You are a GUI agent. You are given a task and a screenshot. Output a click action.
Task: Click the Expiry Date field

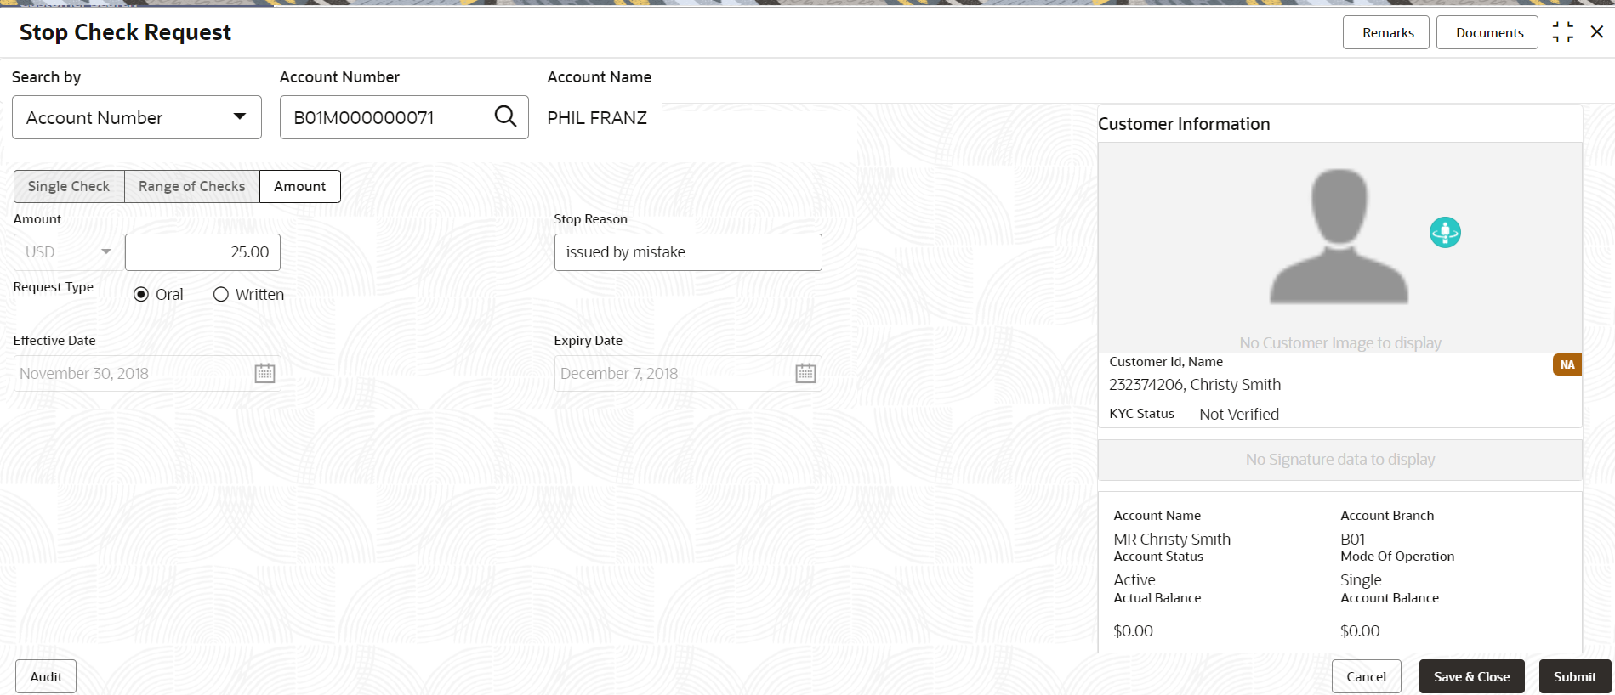(x=688, y=373)
